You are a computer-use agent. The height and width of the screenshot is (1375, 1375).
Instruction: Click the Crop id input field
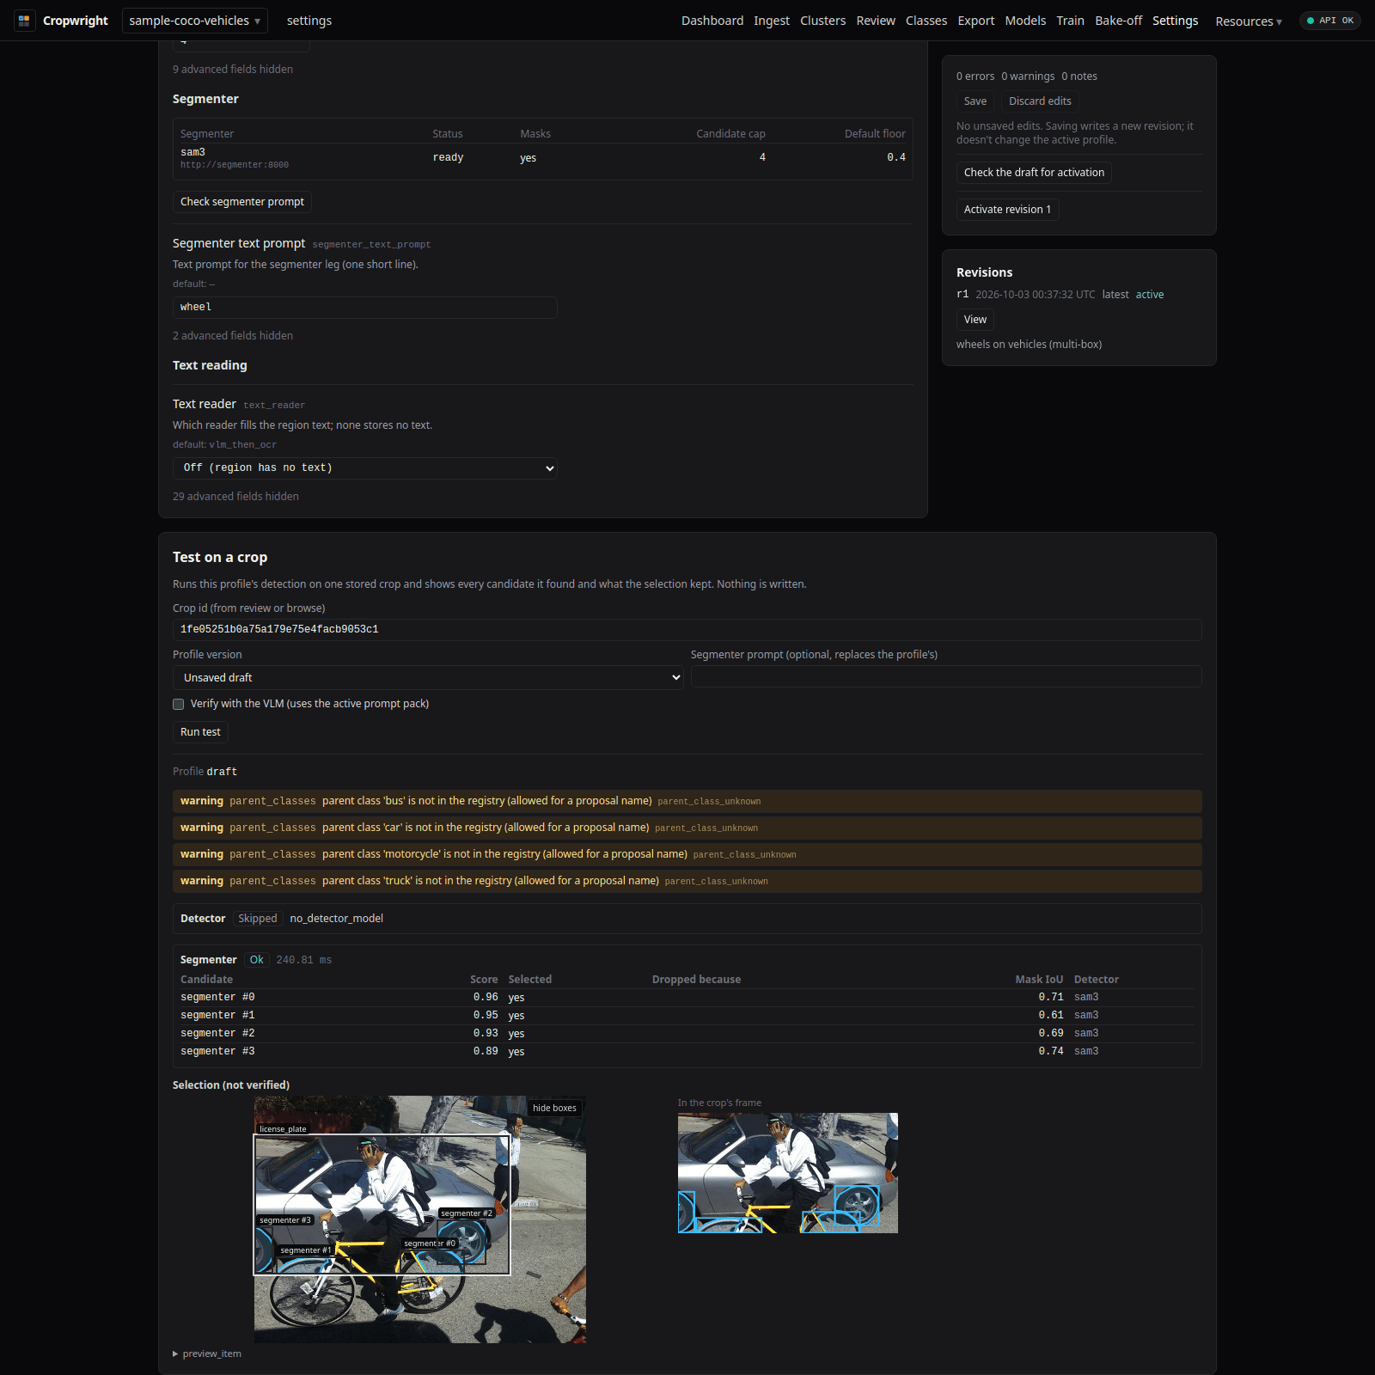pos(687,630)
